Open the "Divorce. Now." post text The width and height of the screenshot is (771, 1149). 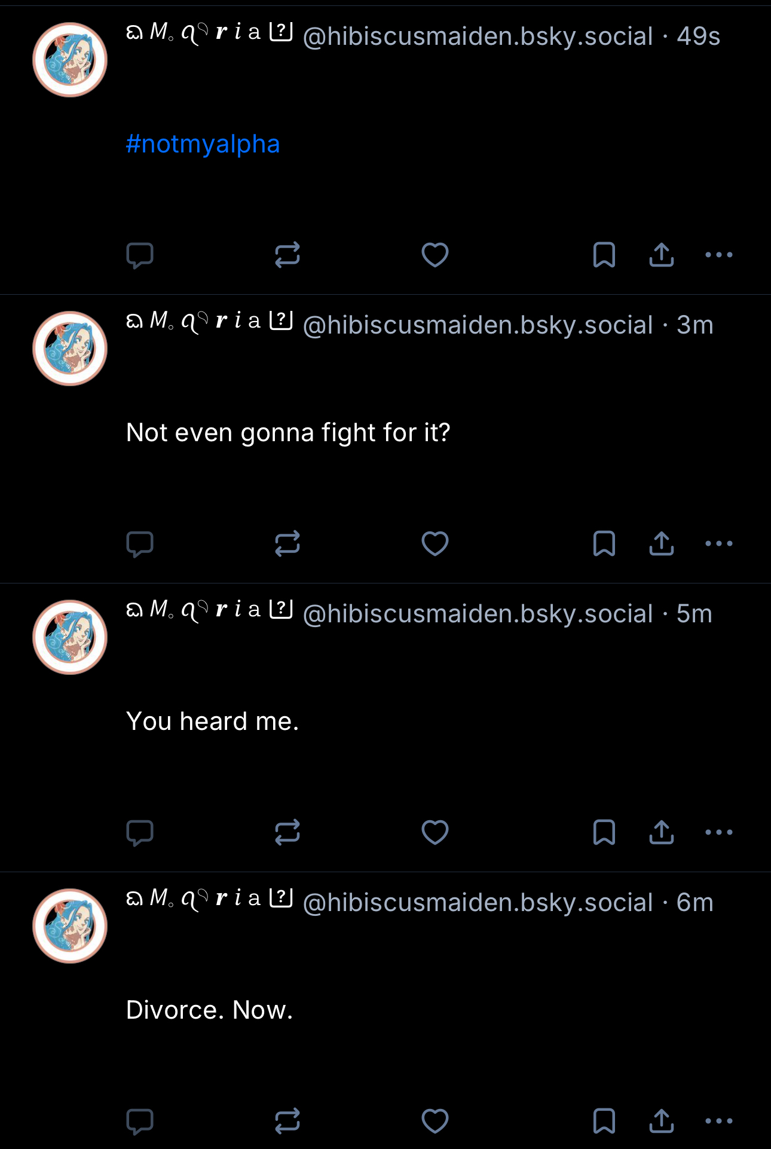[x=209, y=1010]
